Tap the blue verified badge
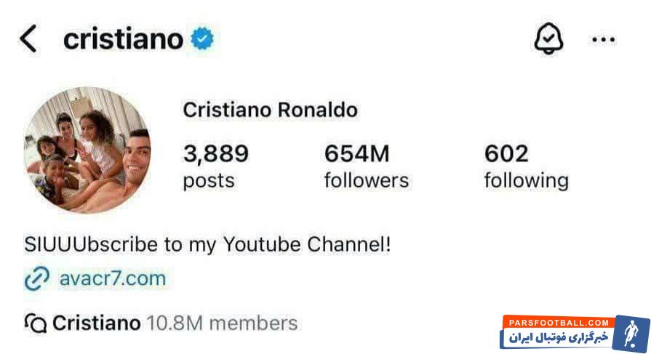The height and width of the screenshot is (354, 651). pyautogui.click(x=202, y=39)
